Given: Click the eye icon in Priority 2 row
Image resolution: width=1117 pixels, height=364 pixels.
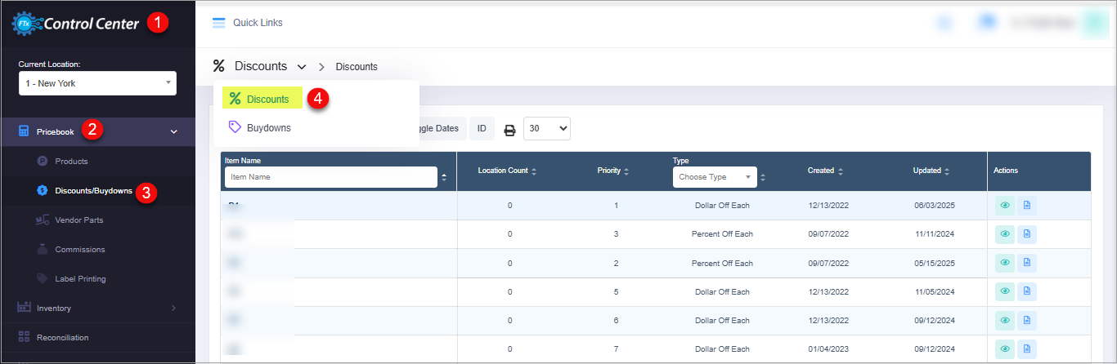Looking at the screenshot, I should [x=1005, y=263].
